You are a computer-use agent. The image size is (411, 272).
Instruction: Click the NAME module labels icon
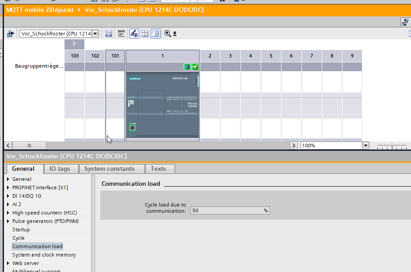click(121, 34)
